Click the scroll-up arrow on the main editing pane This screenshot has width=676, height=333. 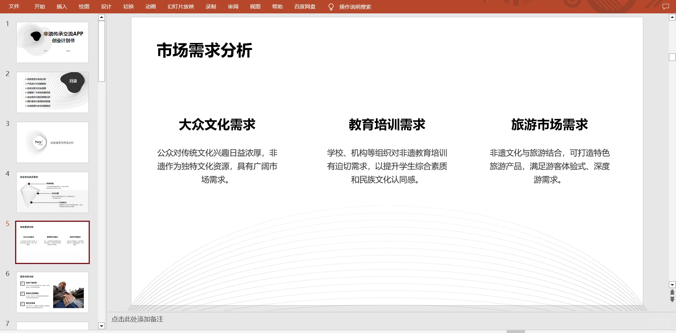point(672,17)
